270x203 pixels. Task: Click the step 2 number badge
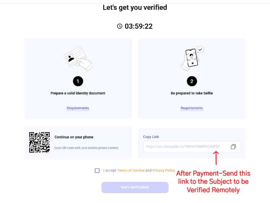192,81
